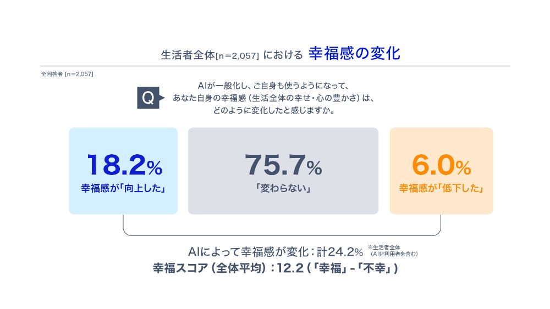Click question line あなた自身の幸福感
The image size is (550, 309).
pos(273,98)
